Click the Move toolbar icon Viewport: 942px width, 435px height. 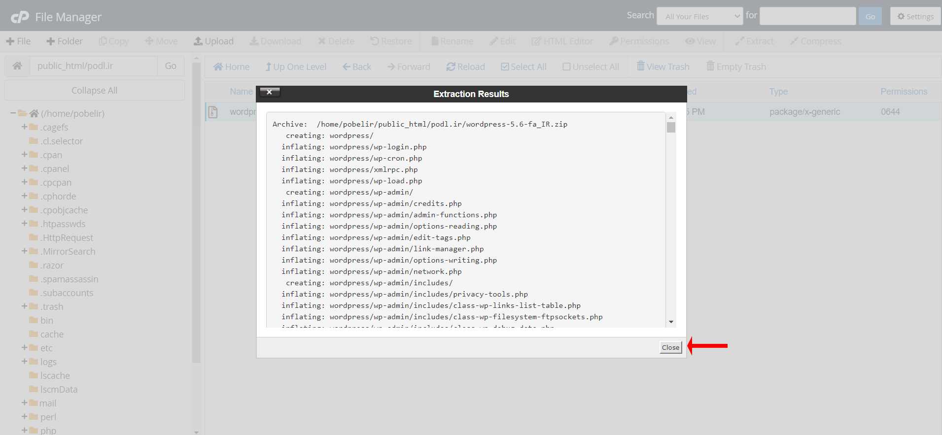coord(161,41)
